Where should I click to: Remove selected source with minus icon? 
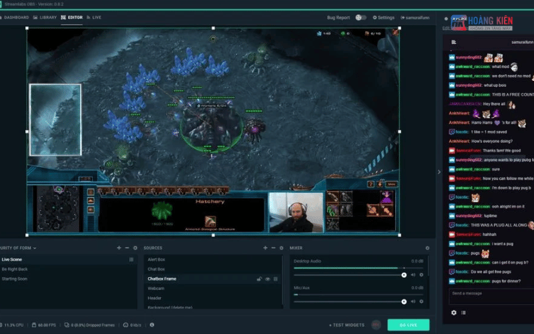[273, 248]
